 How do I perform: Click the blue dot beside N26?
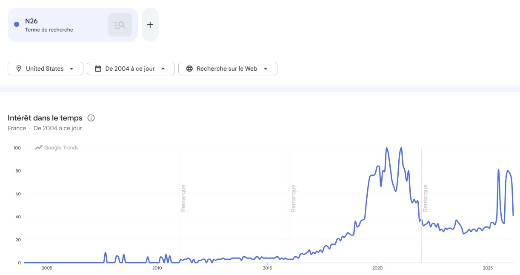17,24
